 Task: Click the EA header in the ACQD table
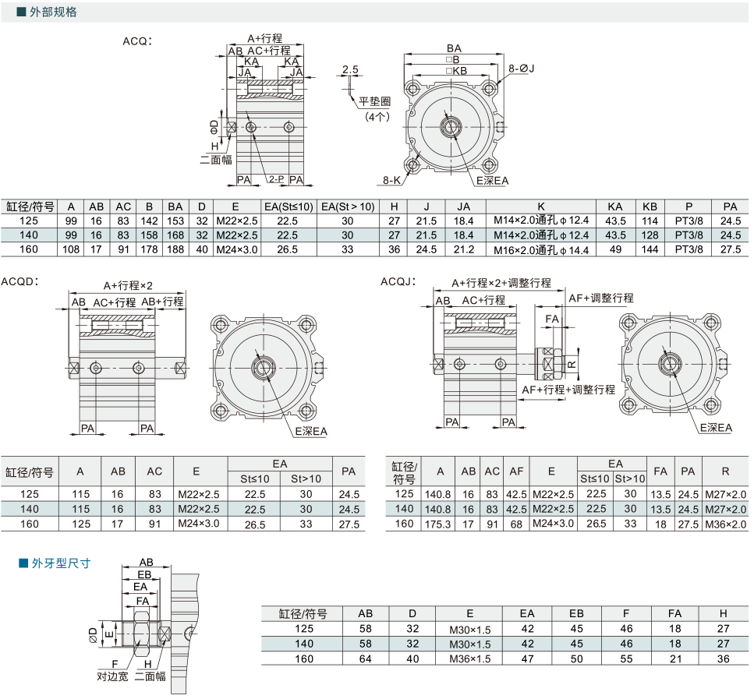point(280,464)
